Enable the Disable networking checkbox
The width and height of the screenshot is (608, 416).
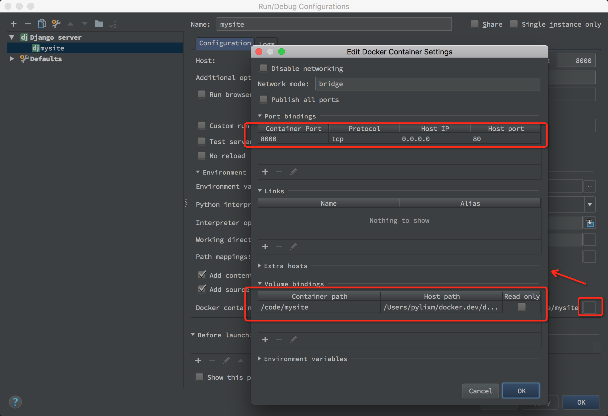[x=264, y=68]
